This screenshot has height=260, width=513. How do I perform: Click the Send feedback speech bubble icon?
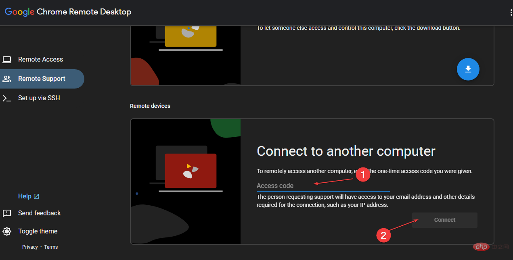(7, 213)
